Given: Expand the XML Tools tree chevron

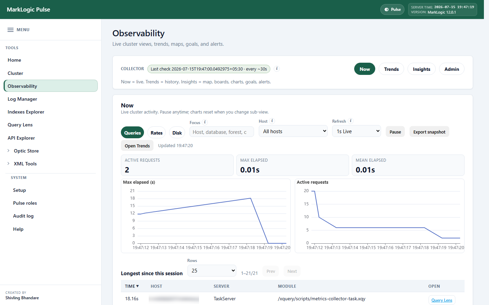Looking at the screenshot, I should click(x=8, y=164).
